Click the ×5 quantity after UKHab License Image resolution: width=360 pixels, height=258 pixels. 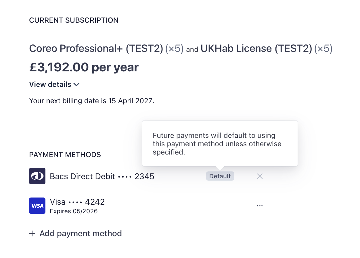pos(323,49)
